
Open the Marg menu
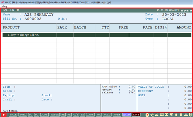point(4,6)
